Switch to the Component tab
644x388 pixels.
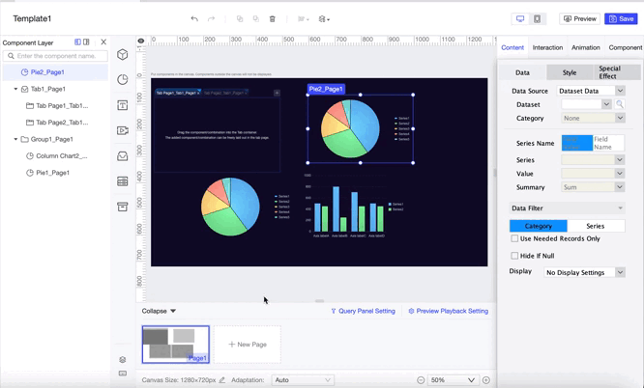pyautogui.click(x=625, y=47)
